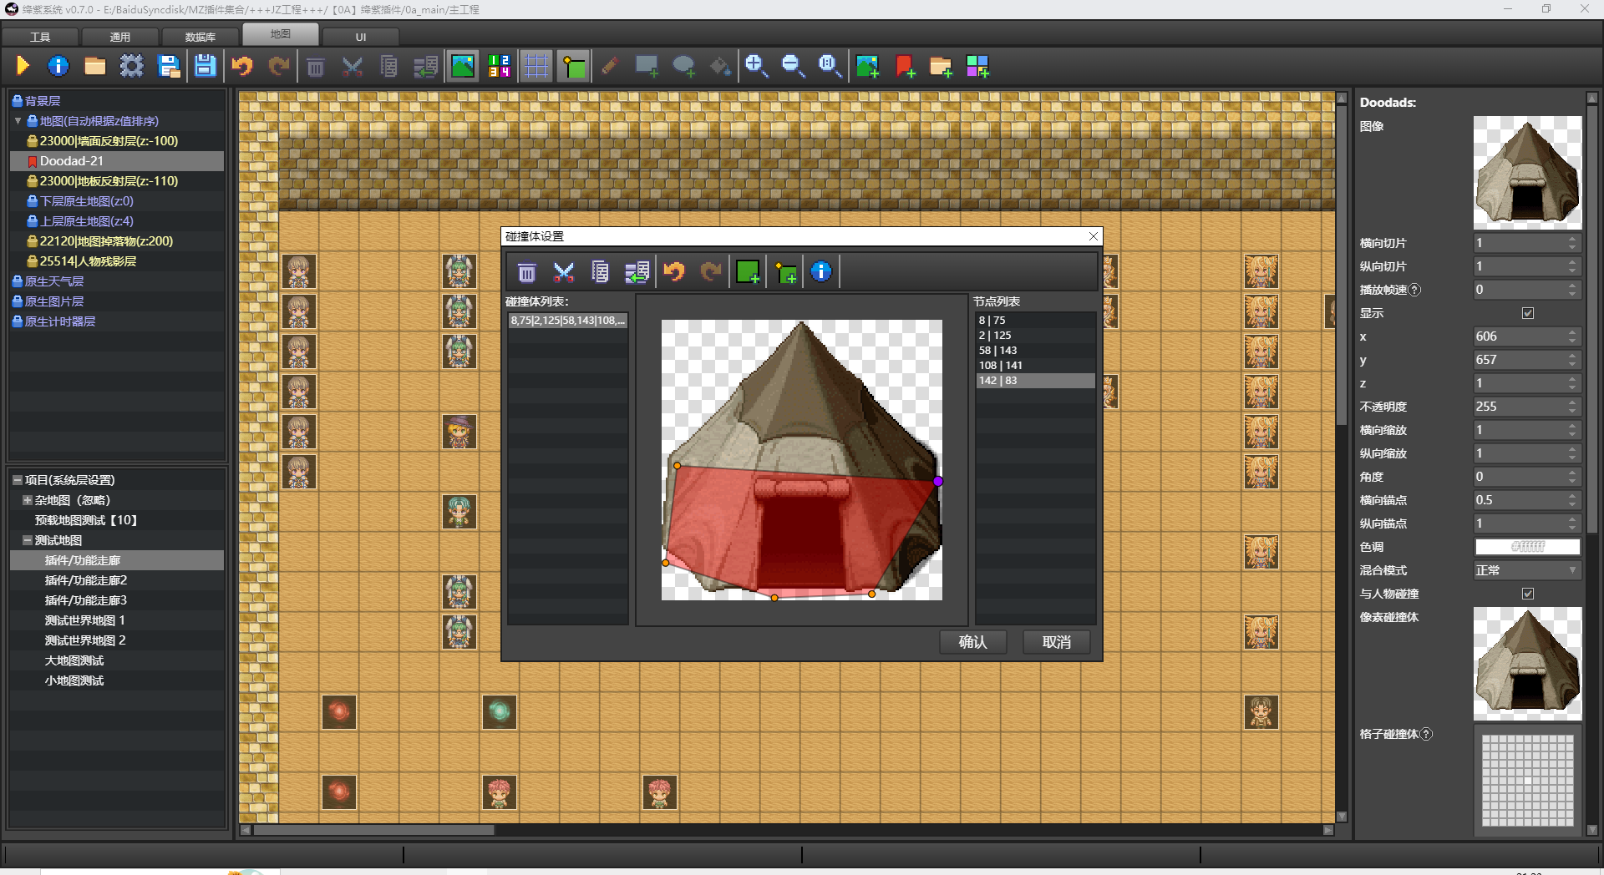Image resolution: width=1604 pixels, height=875 pixels.
Task: Click the zoom out magnifier icon
Action: 793,66
